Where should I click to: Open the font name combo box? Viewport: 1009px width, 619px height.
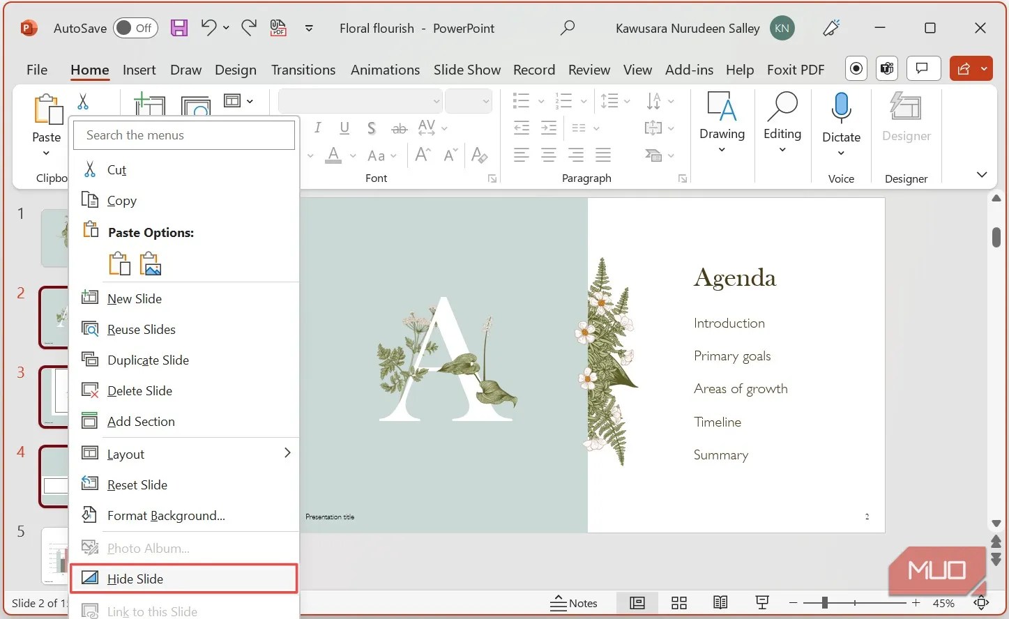click(360, 101)
